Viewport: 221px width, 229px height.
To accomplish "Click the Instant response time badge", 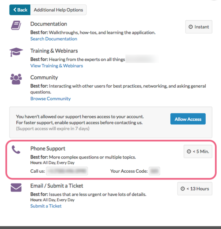I will click(x=199, y=27).
